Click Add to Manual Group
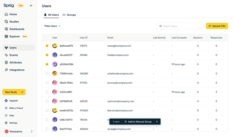This screenshot has width=233, height=137. click(x=138, y=122)
